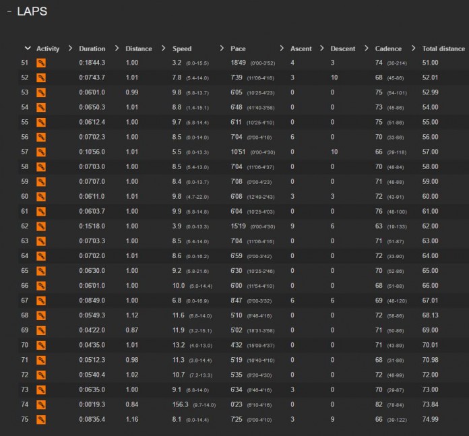Click descent value 9 in lap 75
The width and height of the screenshot is (469, 436).
coord(332,420)
